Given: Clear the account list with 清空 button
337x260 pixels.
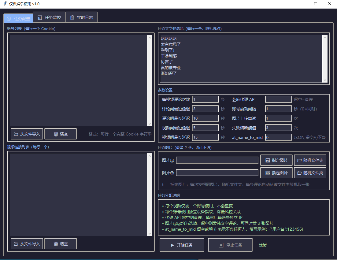Looking at the screenshot, I should coord(61,134).
